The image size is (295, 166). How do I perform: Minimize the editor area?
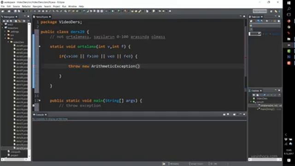tap(241, 17)
